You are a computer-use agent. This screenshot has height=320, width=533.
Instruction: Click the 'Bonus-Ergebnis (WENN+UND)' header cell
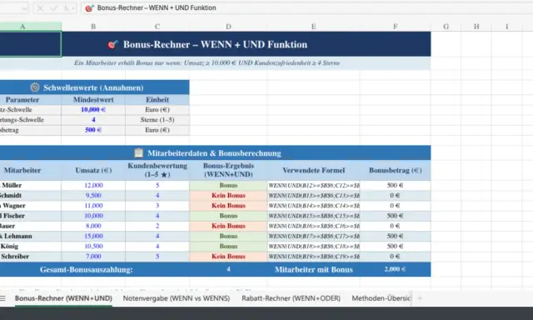228,170
